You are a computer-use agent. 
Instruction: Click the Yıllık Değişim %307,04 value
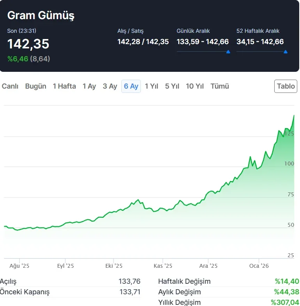click(285, 302)
